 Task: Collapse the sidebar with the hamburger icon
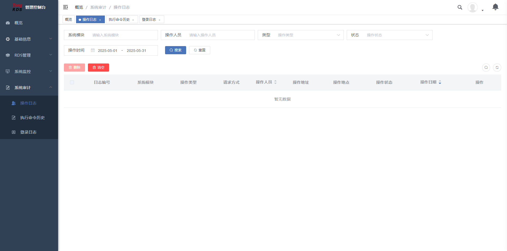click(x=65, y=7)
